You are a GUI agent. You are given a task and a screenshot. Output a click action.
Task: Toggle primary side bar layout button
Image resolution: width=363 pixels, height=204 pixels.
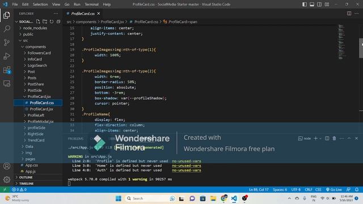coord(305,4)
